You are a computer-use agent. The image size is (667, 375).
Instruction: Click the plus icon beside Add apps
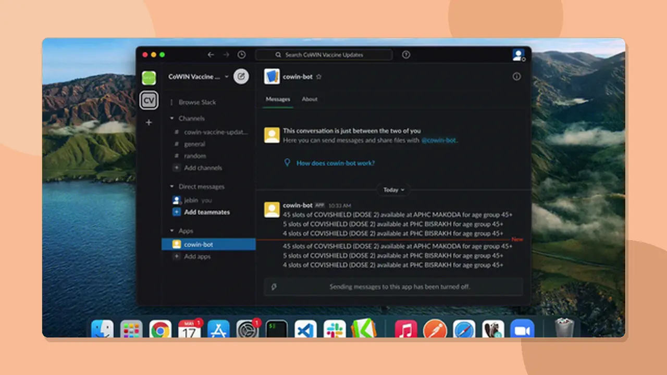[177, 256]
